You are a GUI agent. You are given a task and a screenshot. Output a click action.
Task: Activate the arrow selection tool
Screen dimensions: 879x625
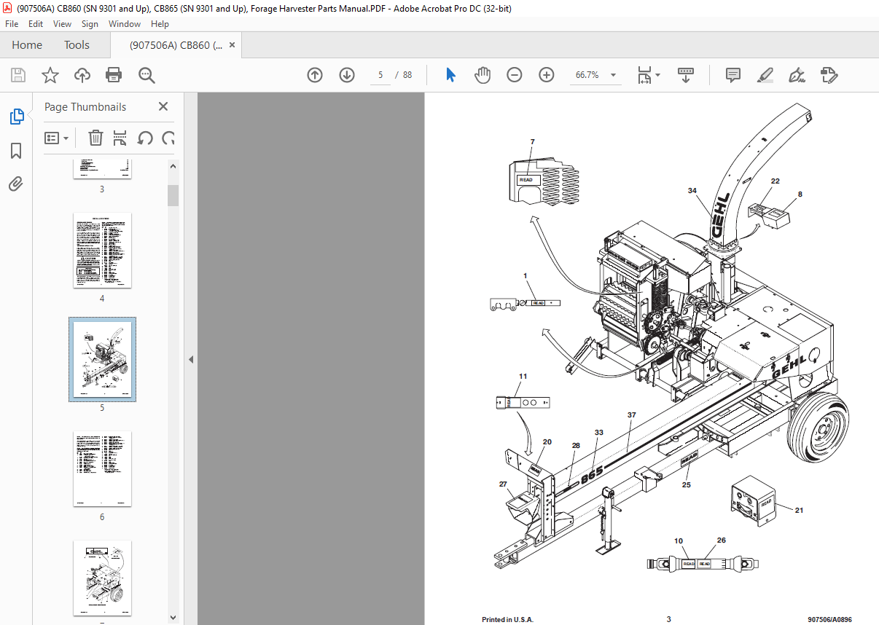click(x=450, y=75)
